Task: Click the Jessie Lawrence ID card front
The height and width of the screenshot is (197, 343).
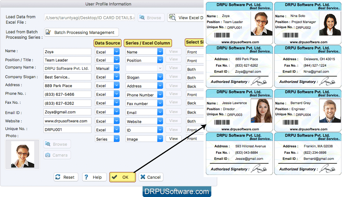Action: [x=239, y=110]
